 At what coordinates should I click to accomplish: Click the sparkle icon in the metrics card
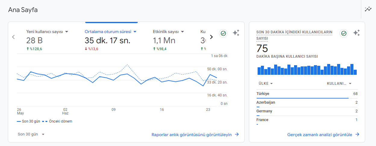pyautogui.click(x=236, y=33)
